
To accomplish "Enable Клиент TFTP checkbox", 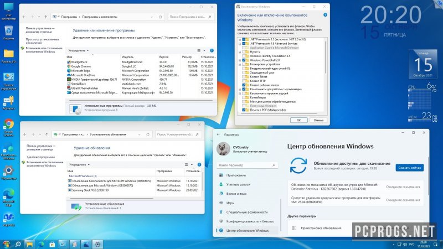I will [x=244, y=81].
